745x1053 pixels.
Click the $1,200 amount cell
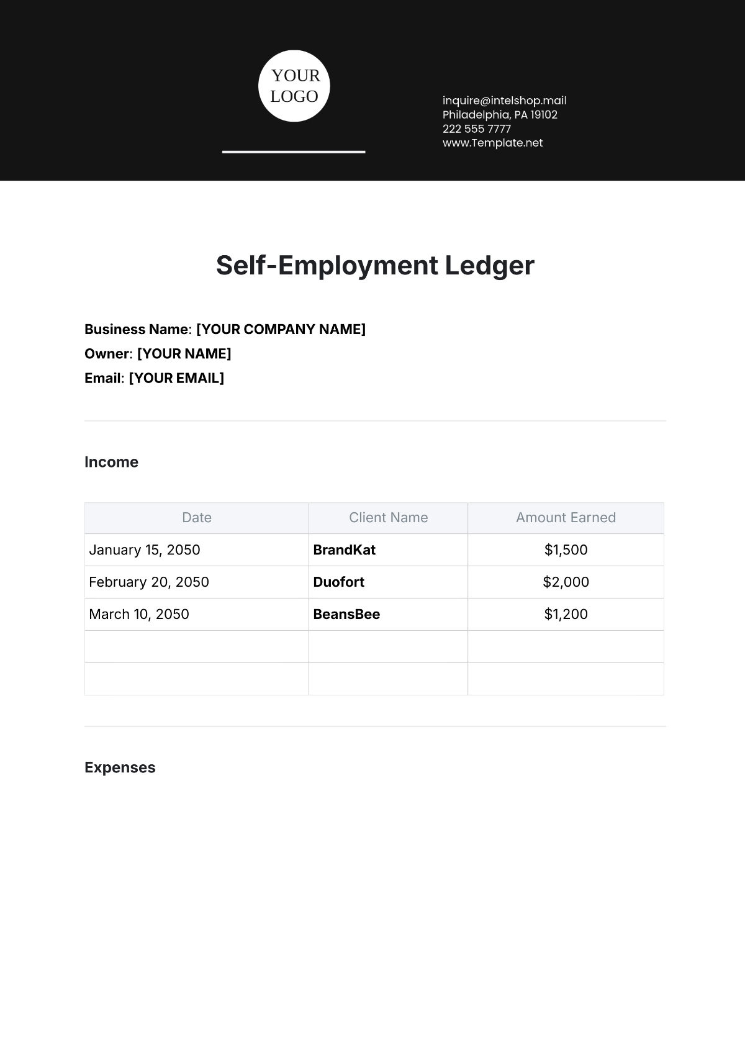tap(566, 615)
